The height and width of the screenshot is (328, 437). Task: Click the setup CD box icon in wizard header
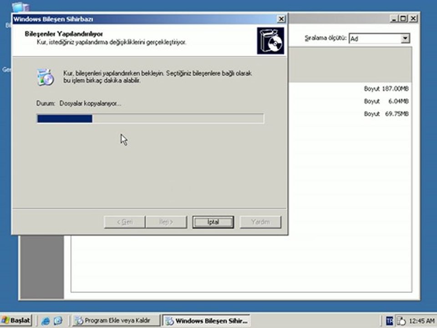point(270,41)
